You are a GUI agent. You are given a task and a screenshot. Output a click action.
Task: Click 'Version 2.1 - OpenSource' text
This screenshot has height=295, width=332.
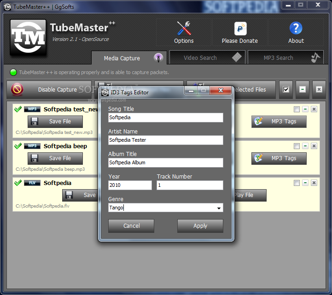pyautogui.click(x=81, y=39)
